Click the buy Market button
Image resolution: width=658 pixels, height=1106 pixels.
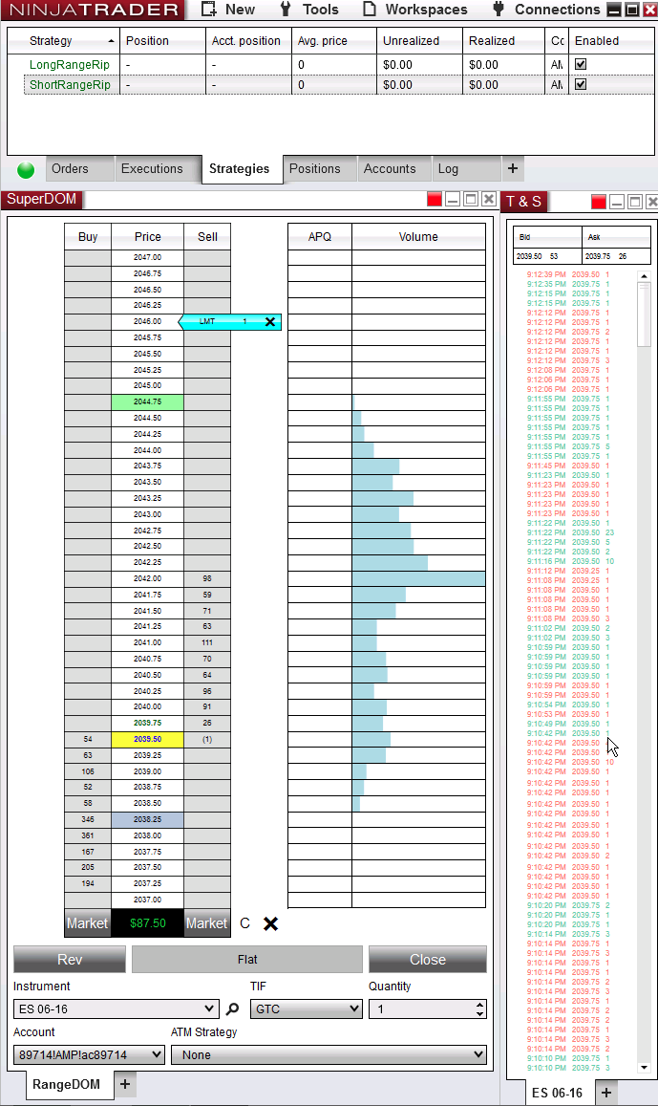(x=87, y=923)
